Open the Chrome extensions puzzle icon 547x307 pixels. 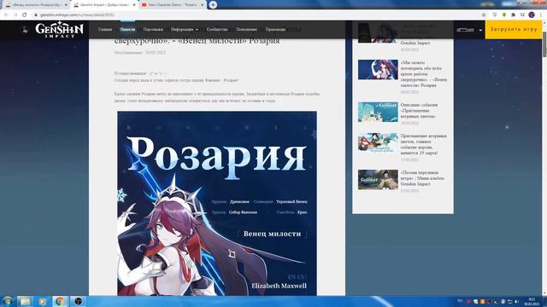pyautogui.click(x=513, y=14)
